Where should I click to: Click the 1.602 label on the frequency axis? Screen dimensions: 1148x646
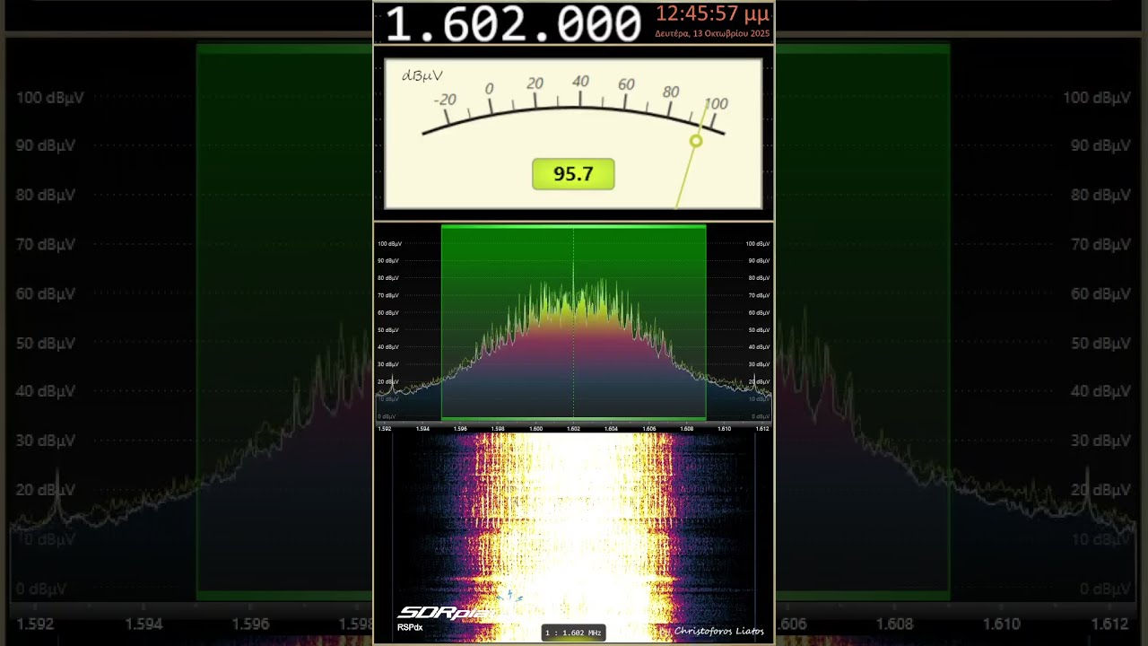click(573, 429)
